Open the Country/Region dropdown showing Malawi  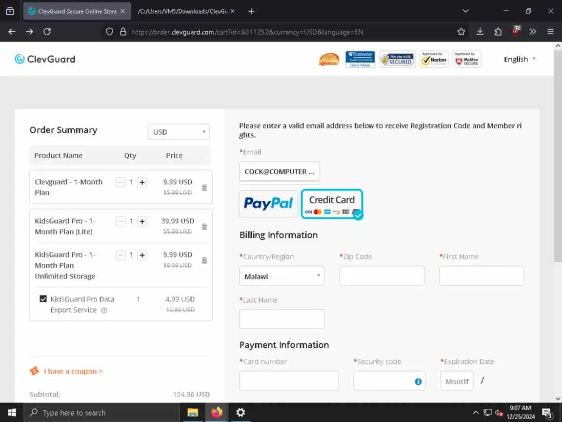[281, 276]
